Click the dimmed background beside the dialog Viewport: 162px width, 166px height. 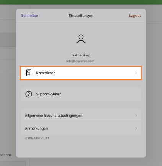pyautogui.click(x=154, y=89)
